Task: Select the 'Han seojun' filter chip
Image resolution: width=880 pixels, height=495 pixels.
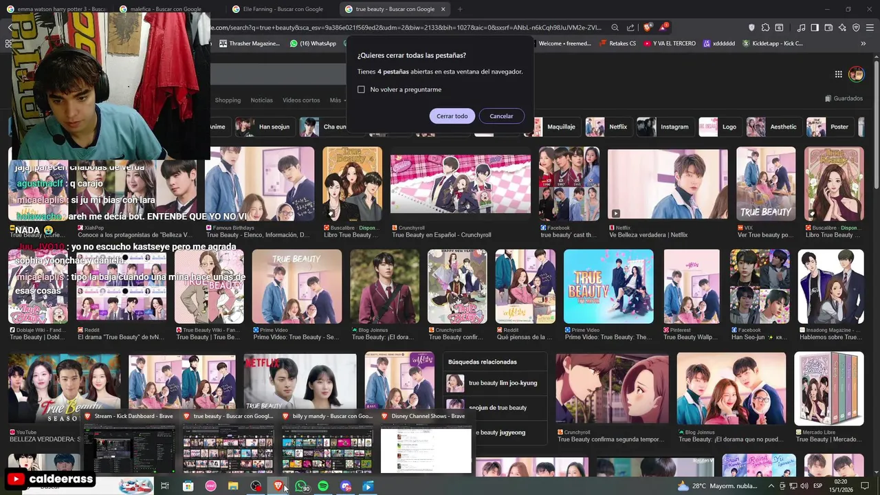Action: [265, 126]
